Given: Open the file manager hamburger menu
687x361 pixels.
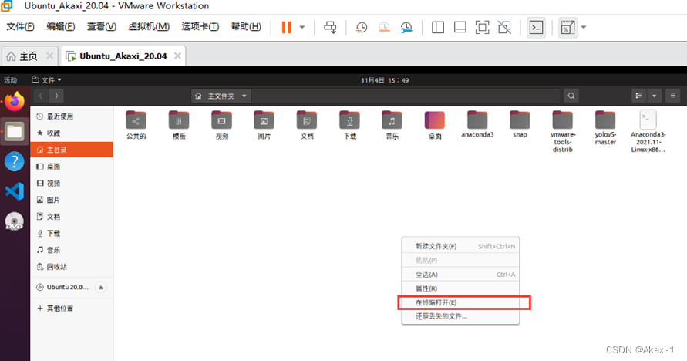Looking at the screenshot, I should click(x=673, y=96).
